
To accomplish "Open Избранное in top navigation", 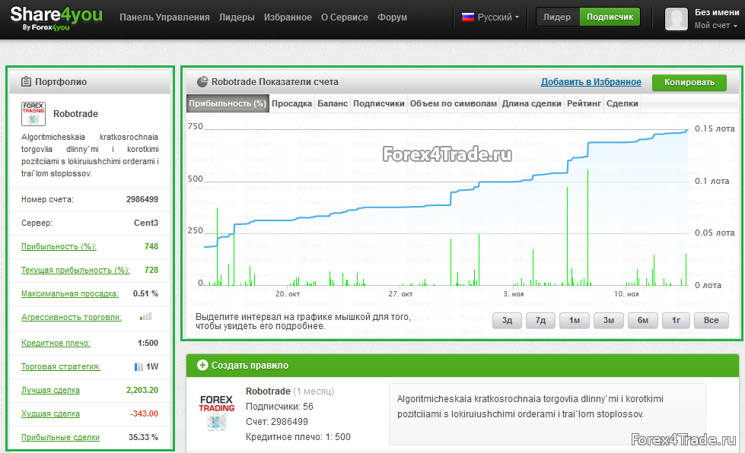I will pos(288,17).
